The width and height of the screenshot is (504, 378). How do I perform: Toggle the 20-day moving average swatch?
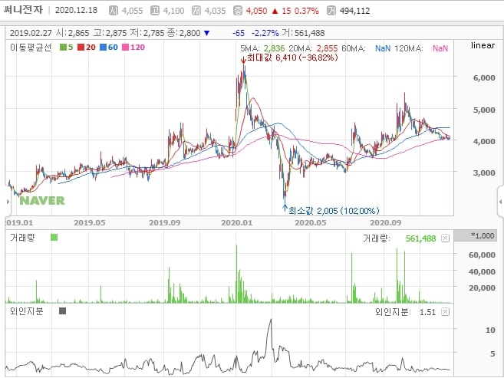pyautogui.click(x=81, y=48)
